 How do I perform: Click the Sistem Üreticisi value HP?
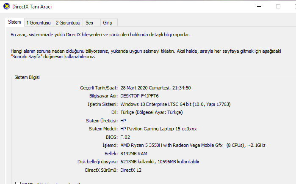(x=123, y=121)
